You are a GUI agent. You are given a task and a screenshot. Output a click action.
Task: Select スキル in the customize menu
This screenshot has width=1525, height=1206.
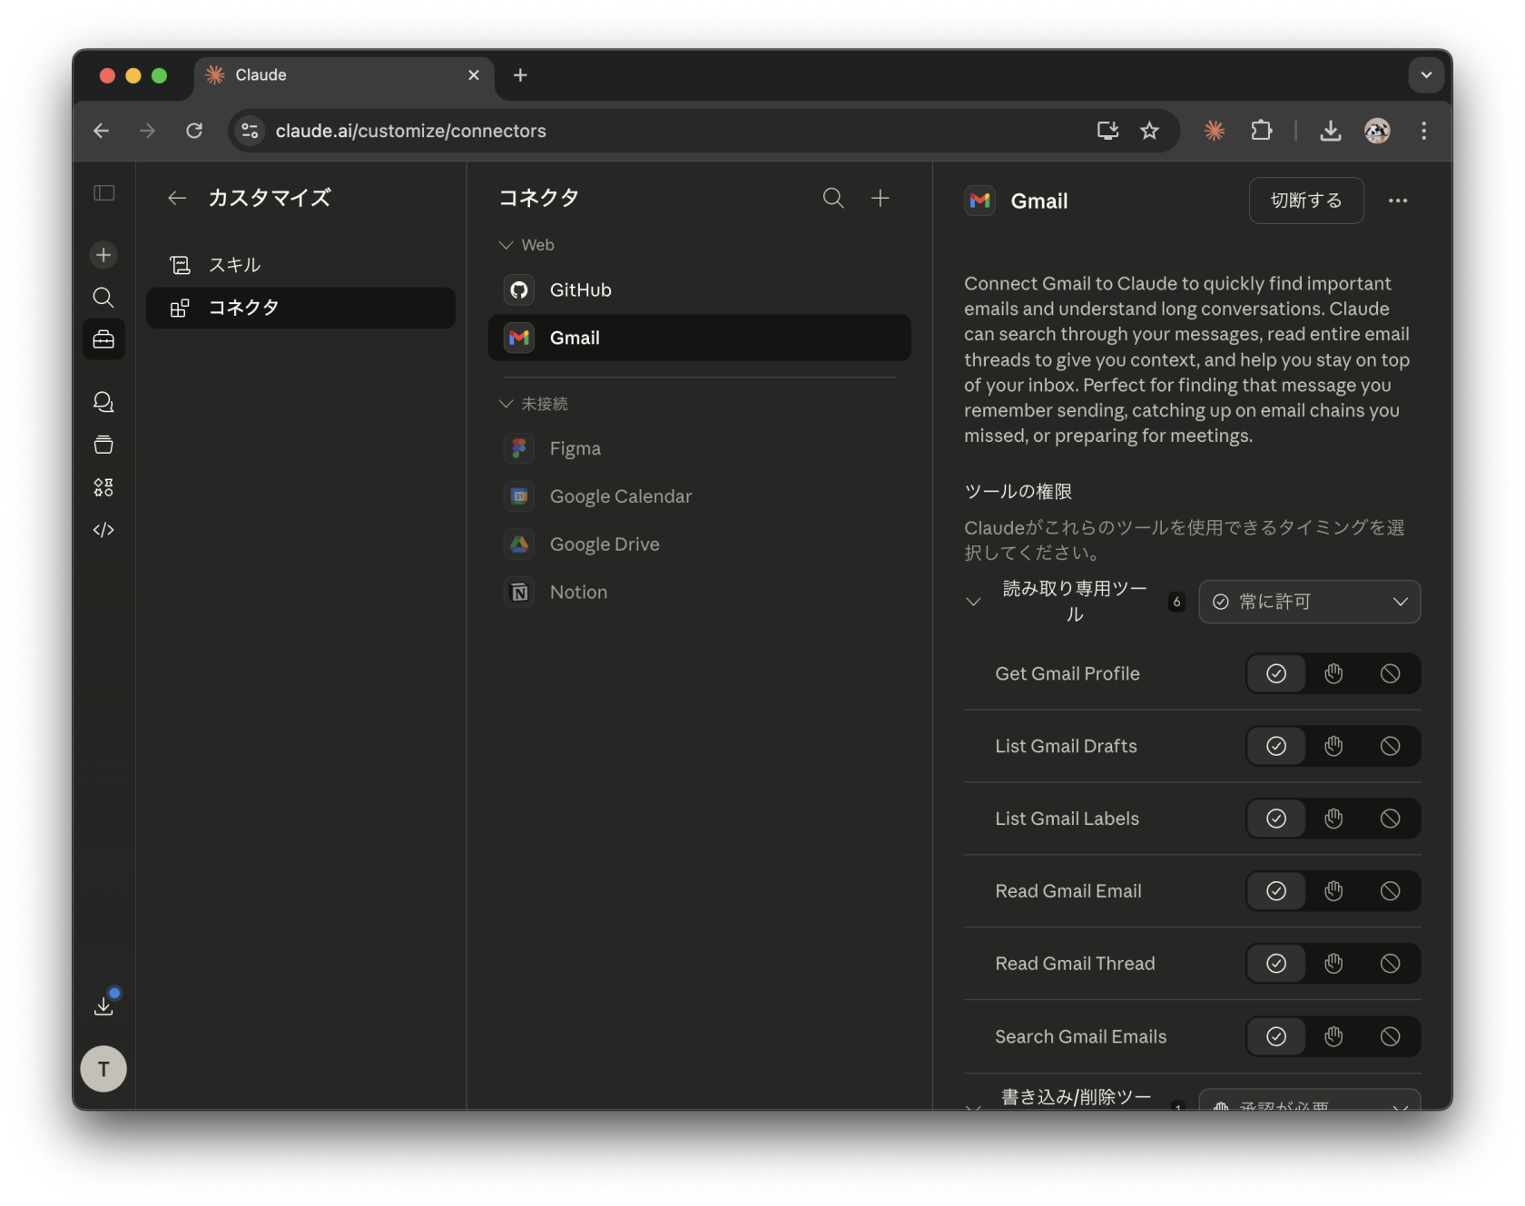coord(235,265)
